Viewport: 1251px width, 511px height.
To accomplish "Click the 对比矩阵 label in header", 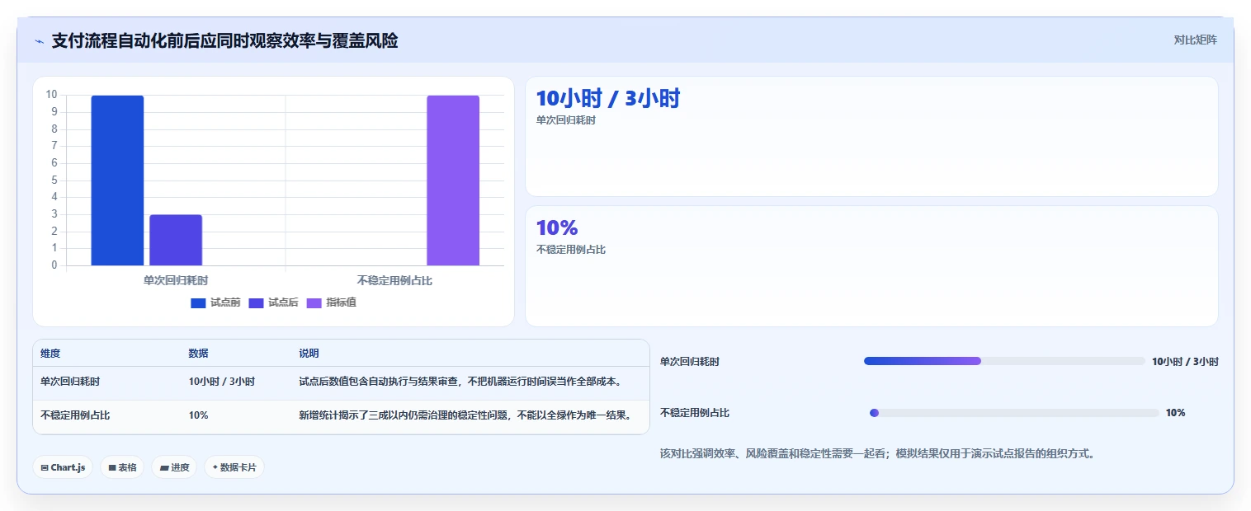I will (1195, 40).
